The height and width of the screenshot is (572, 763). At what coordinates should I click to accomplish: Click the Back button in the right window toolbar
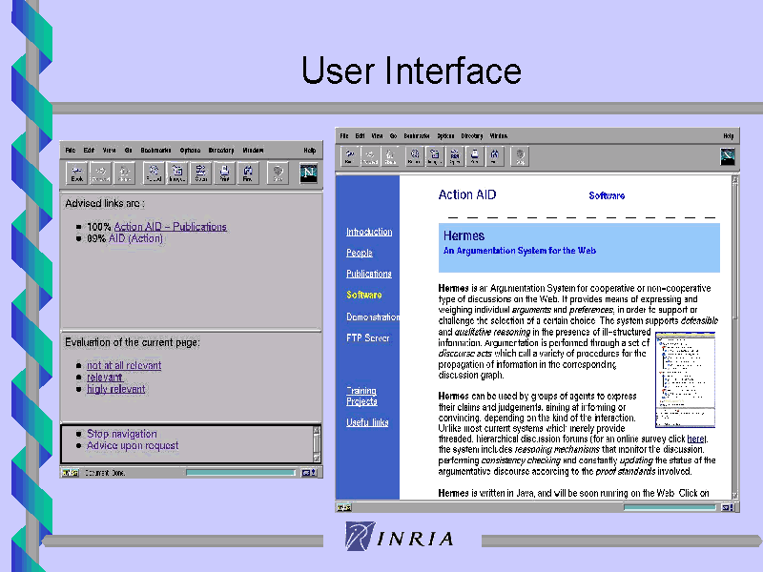pos(349,156)
